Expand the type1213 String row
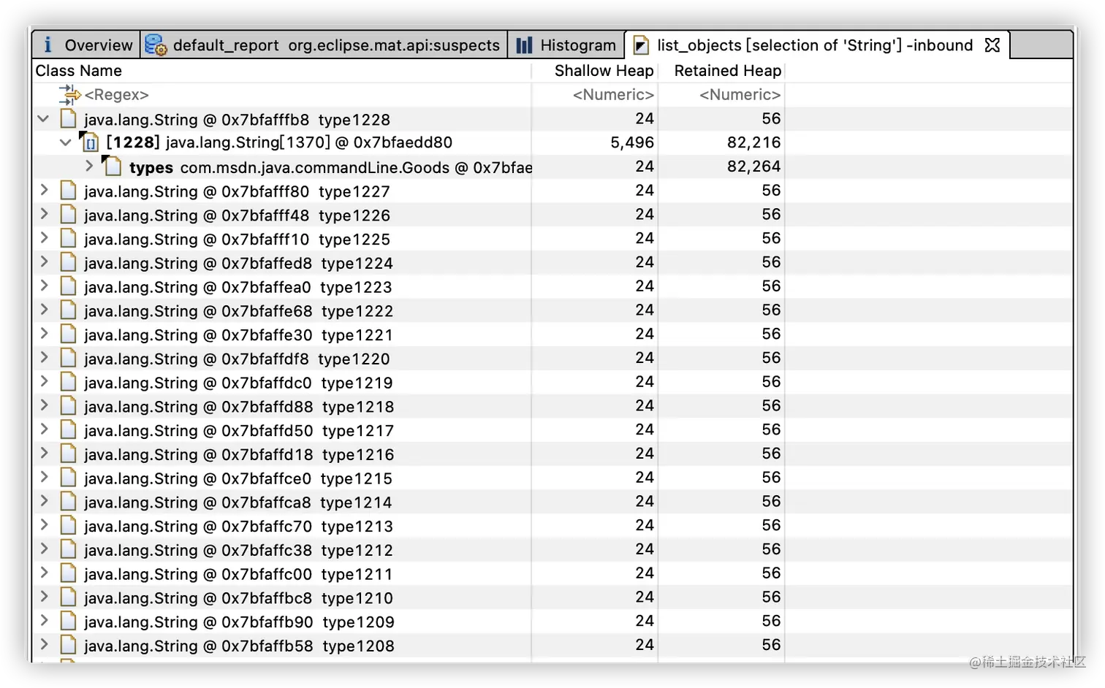 point(44,525)
